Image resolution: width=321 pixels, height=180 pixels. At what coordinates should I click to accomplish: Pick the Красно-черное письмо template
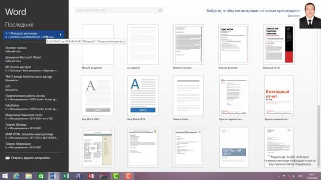234,95
